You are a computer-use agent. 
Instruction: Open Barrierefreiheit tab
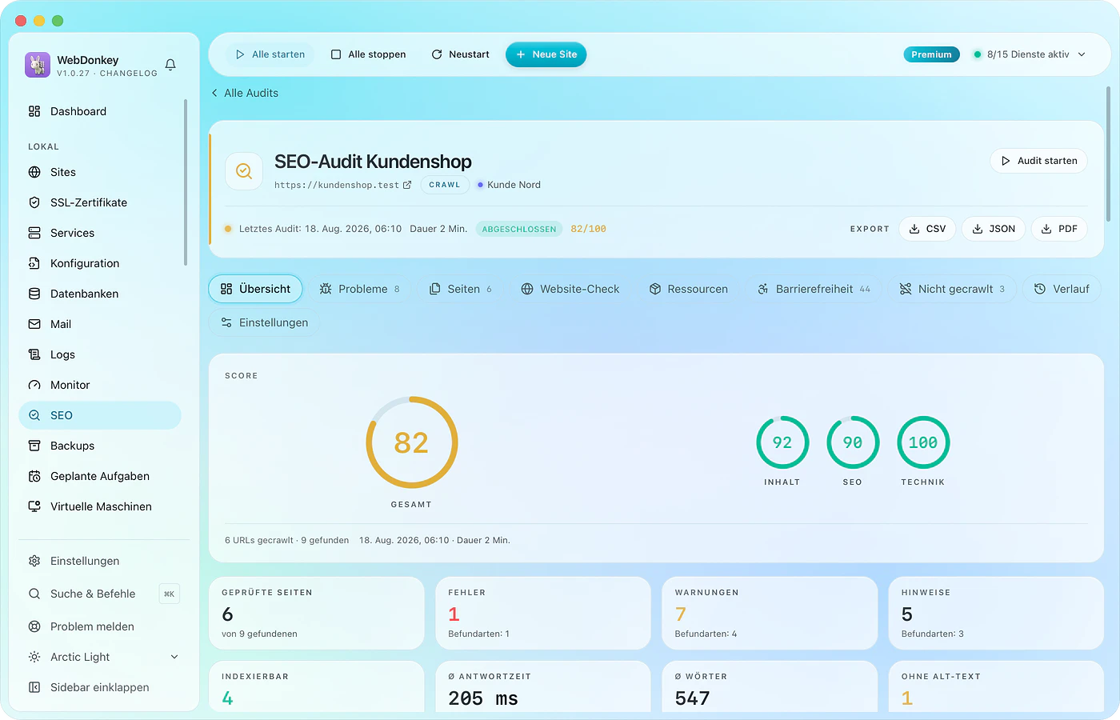click(x=814, y=289)
